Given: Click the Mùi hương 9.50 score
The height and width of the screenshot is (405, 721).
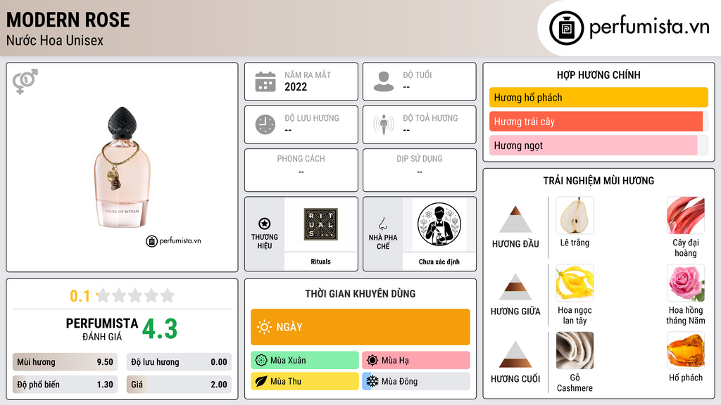Looking at the screenshot, I should tap(65, 362).
